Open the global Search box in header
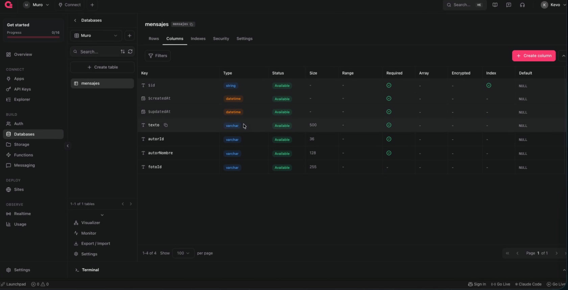Screen dimensions: 568x290 [465, 5]
